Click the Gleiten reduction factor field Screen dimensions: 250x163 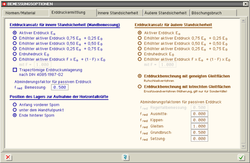click(x=199, y=126)
